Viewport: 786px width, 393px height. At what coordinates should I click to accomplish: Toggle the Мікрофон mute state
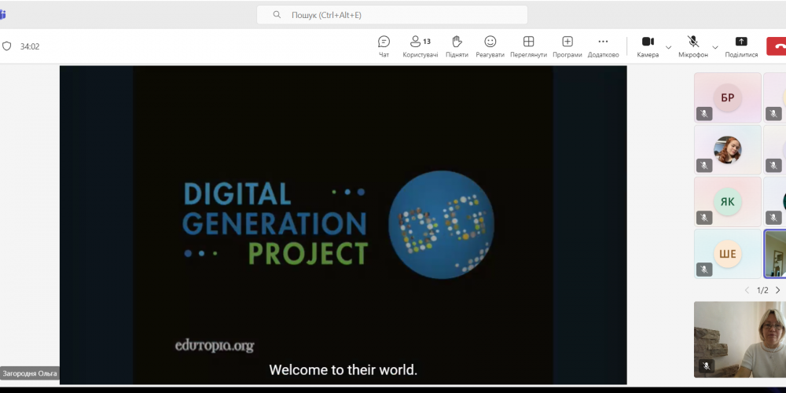click(x=693, y=46)
